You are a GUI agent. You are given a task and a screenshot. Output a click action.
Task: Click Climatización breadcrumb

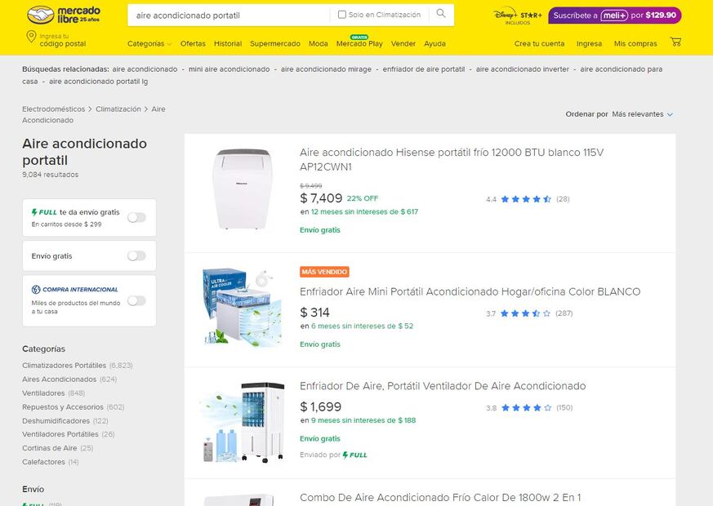118,109
